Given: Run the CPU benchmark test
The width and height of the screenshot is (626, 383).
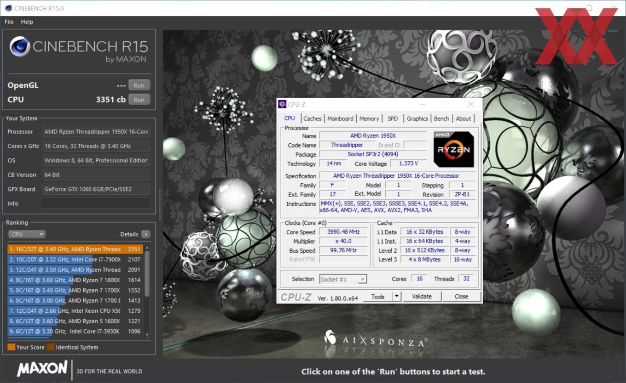Looking at the screenshot, I should pyautogui.click(x=139, y=99).
